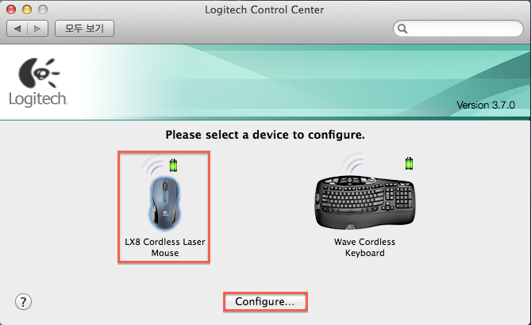The width and height of the screenshot is (531, 325).
Task: Minimize the window with yellow button
Action: pyautogui.click(x=27, y=10)
